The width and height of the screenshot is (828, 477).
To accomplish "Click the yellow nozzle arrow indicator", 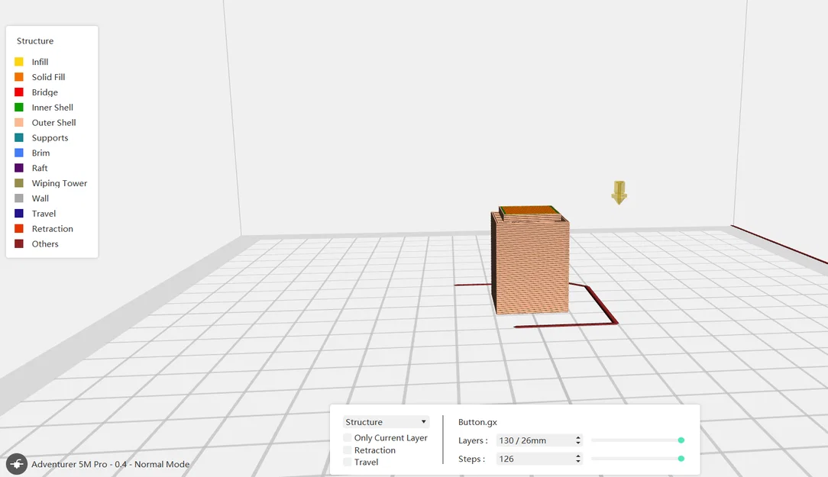I will (619, 192).
